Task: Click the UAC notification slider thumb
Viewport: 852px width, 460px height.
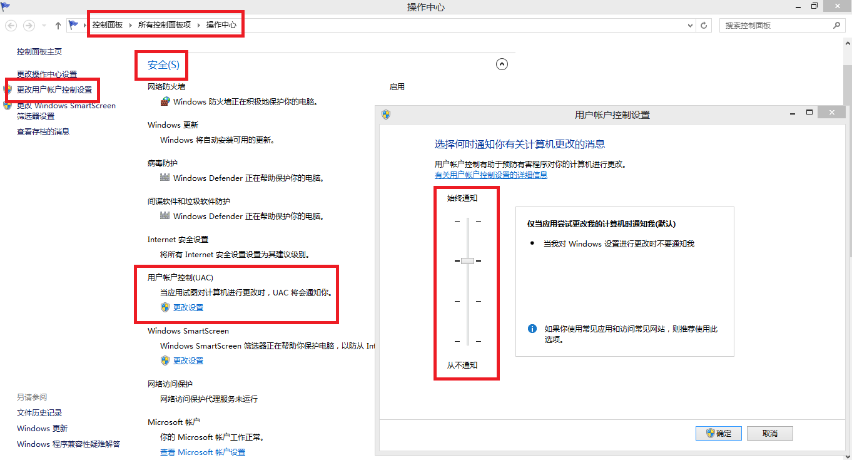Action: coord(467,260)
